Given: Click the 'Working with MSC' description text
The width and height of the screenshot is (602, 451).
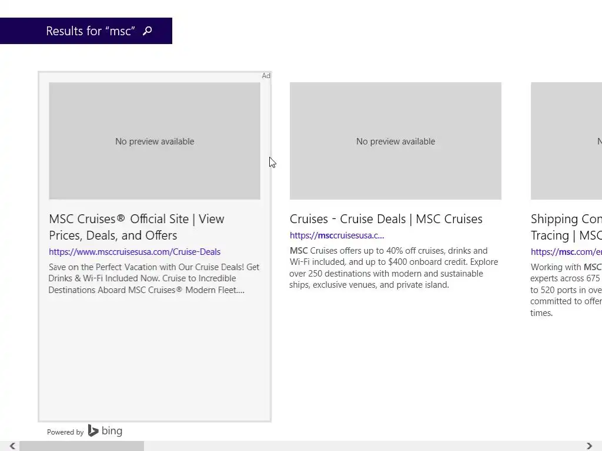Looking at the screenshot, I should tap(566, 290).
